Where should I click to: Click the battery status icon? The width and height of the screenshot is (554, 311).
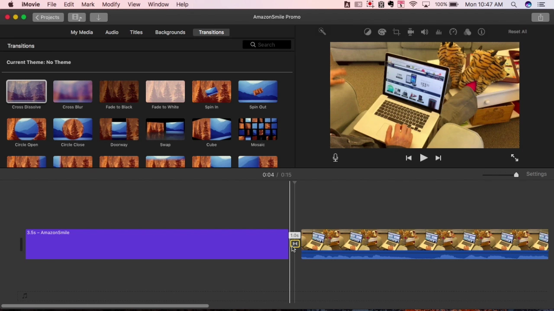[x=454, y=4]
